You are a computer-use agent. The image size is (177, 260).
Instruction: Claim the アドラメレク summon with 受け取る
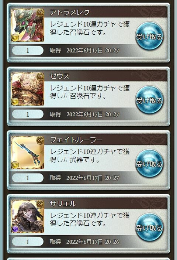pos(149,36)
